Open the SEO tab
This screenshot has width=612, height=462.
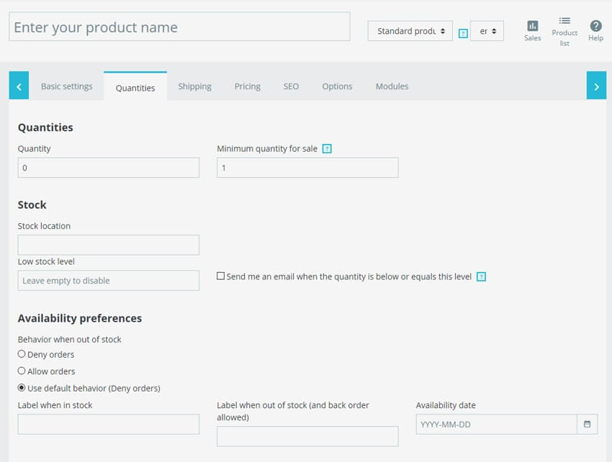(x=291, y=86)
